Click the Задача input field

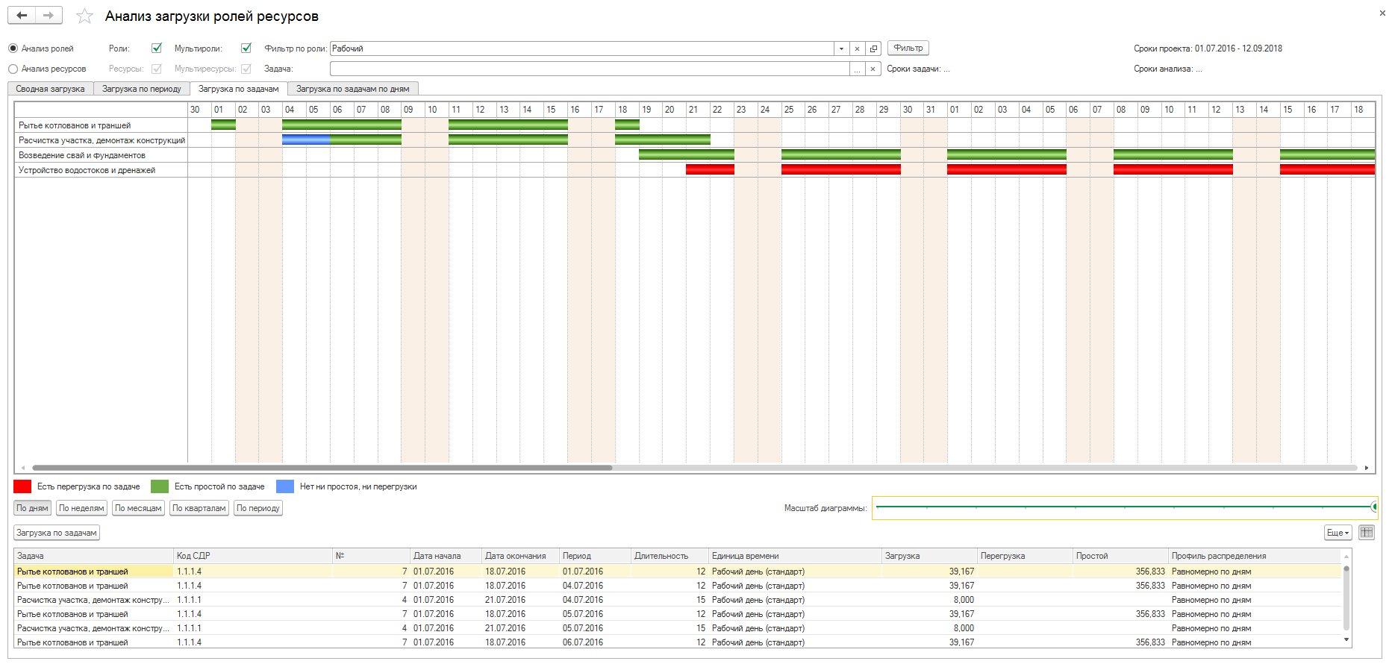pos(590,69)
